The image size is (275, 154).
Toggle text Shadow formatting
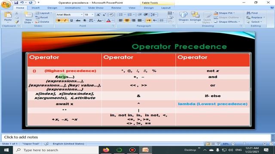click(x=85, y=21)
